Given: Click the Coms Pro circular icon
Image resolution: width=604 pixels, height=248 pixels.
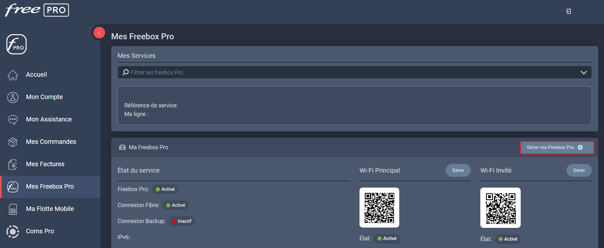Looking at the screenshot, I should coord(13,231).
